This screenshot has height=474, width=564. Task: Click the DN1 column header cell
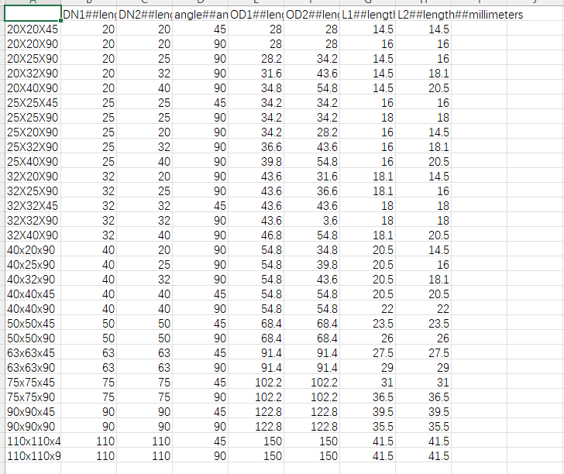[88, 15]
